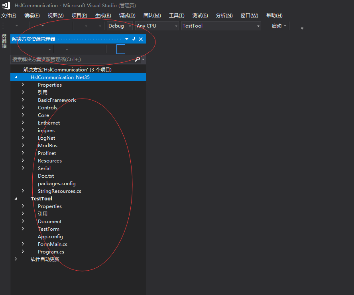Click the magnifier icon in Solution Explorer search
The width and height of the screenshot is (354, 295).
137,59
